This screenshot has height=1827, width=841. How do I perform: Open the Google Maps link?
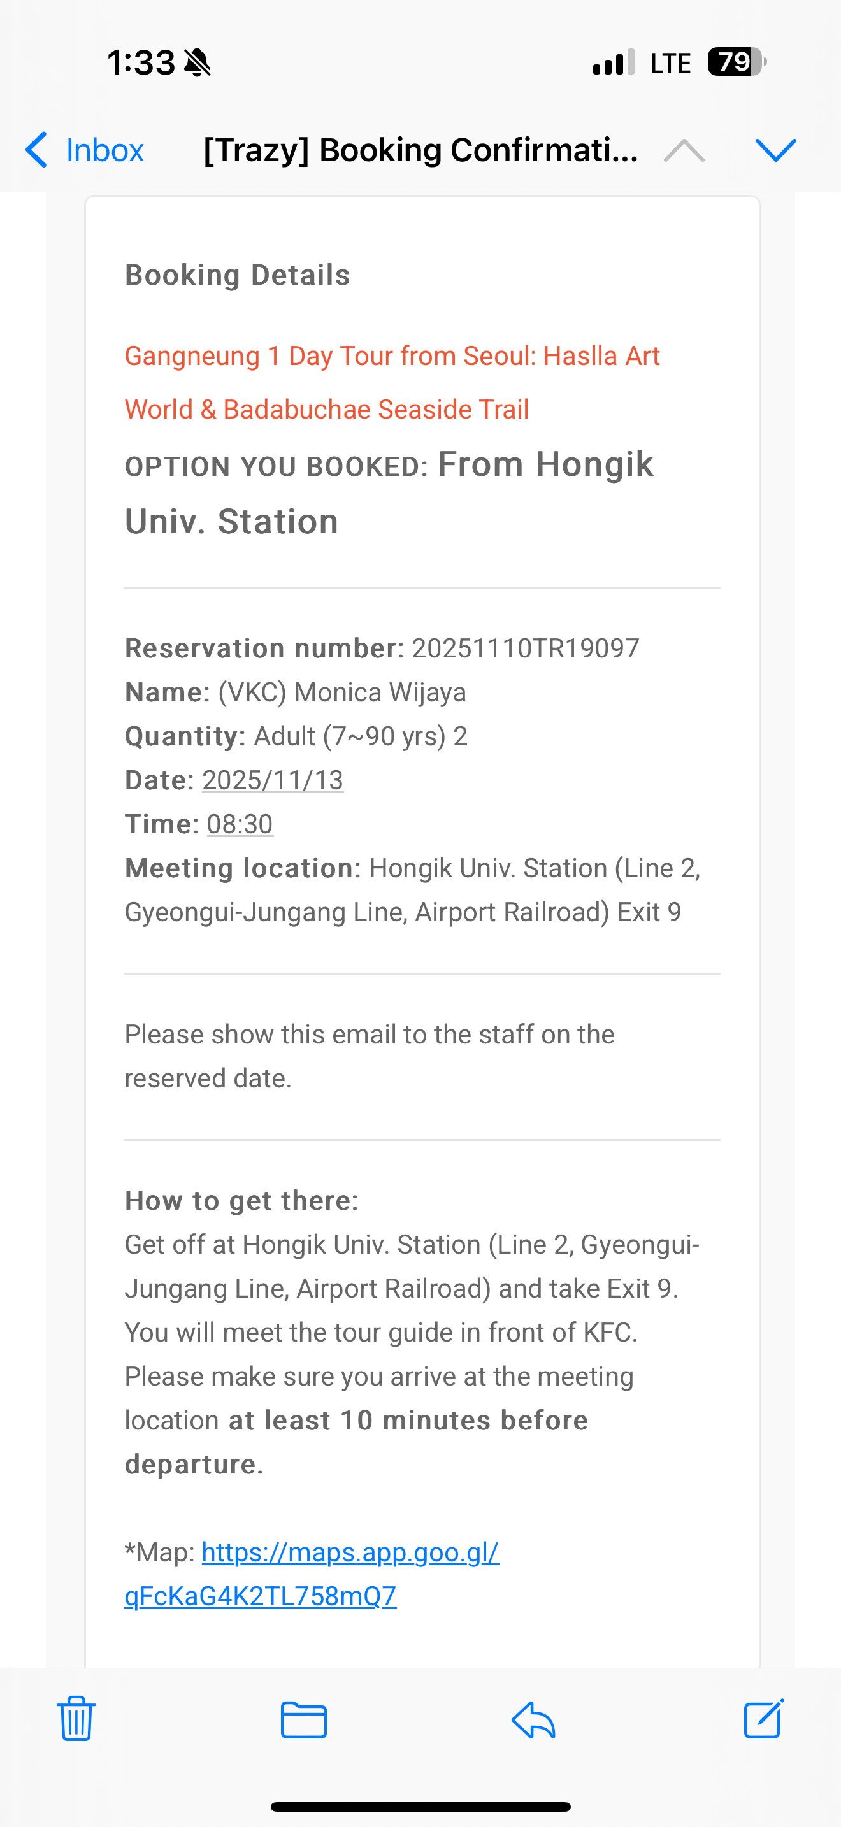pyautogui.click(x=312, y=1574)
